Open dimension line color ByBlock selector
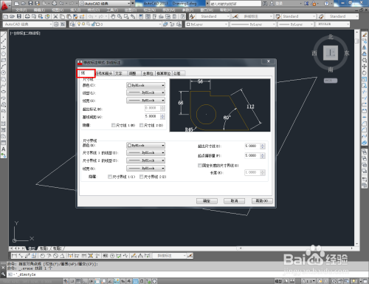Screen dimensions: 369x284 click(x=145, y=85)
